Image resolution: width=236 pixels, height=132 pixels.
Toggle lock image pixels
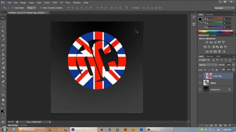[209, 70]
